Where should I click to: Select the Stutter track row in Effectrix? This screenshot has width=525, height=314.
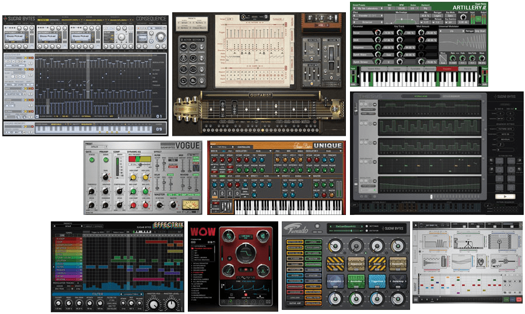[68, 260]
